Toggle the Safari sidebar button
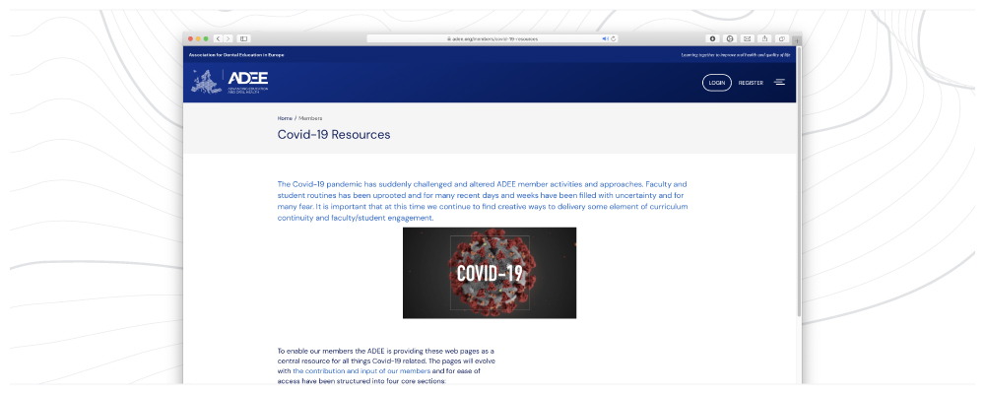985x394 pixels. click(x=244, y=38)
